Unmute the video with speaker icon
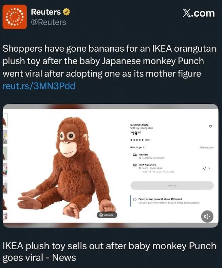Viewport: 222px width, 268px height. click(x=207, y=216)
